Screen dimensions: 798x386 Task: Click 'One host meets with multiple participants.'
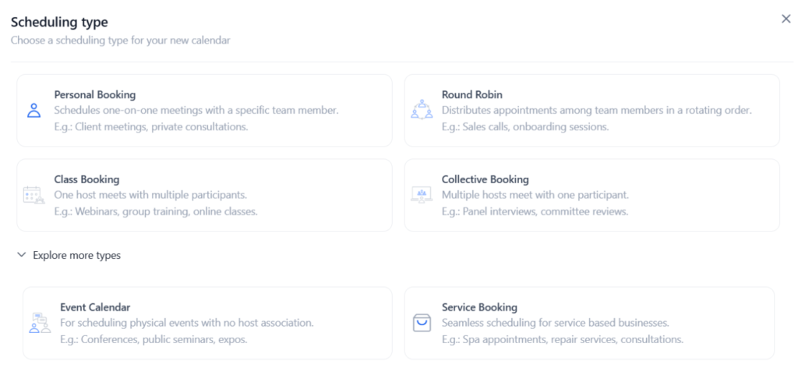(150, 194)
